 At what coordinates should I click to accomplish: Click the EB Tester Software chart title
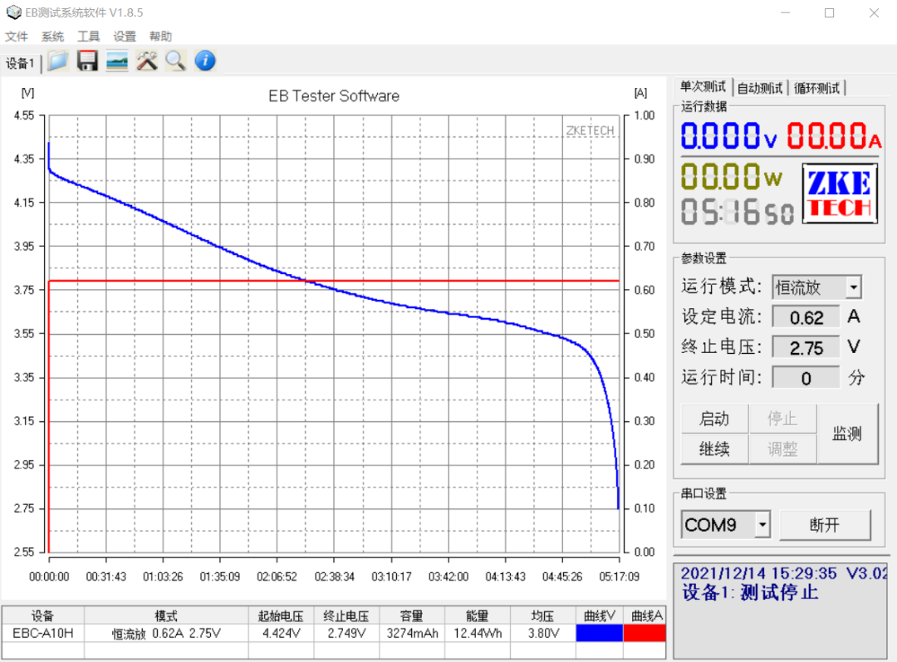coord(334,96)
